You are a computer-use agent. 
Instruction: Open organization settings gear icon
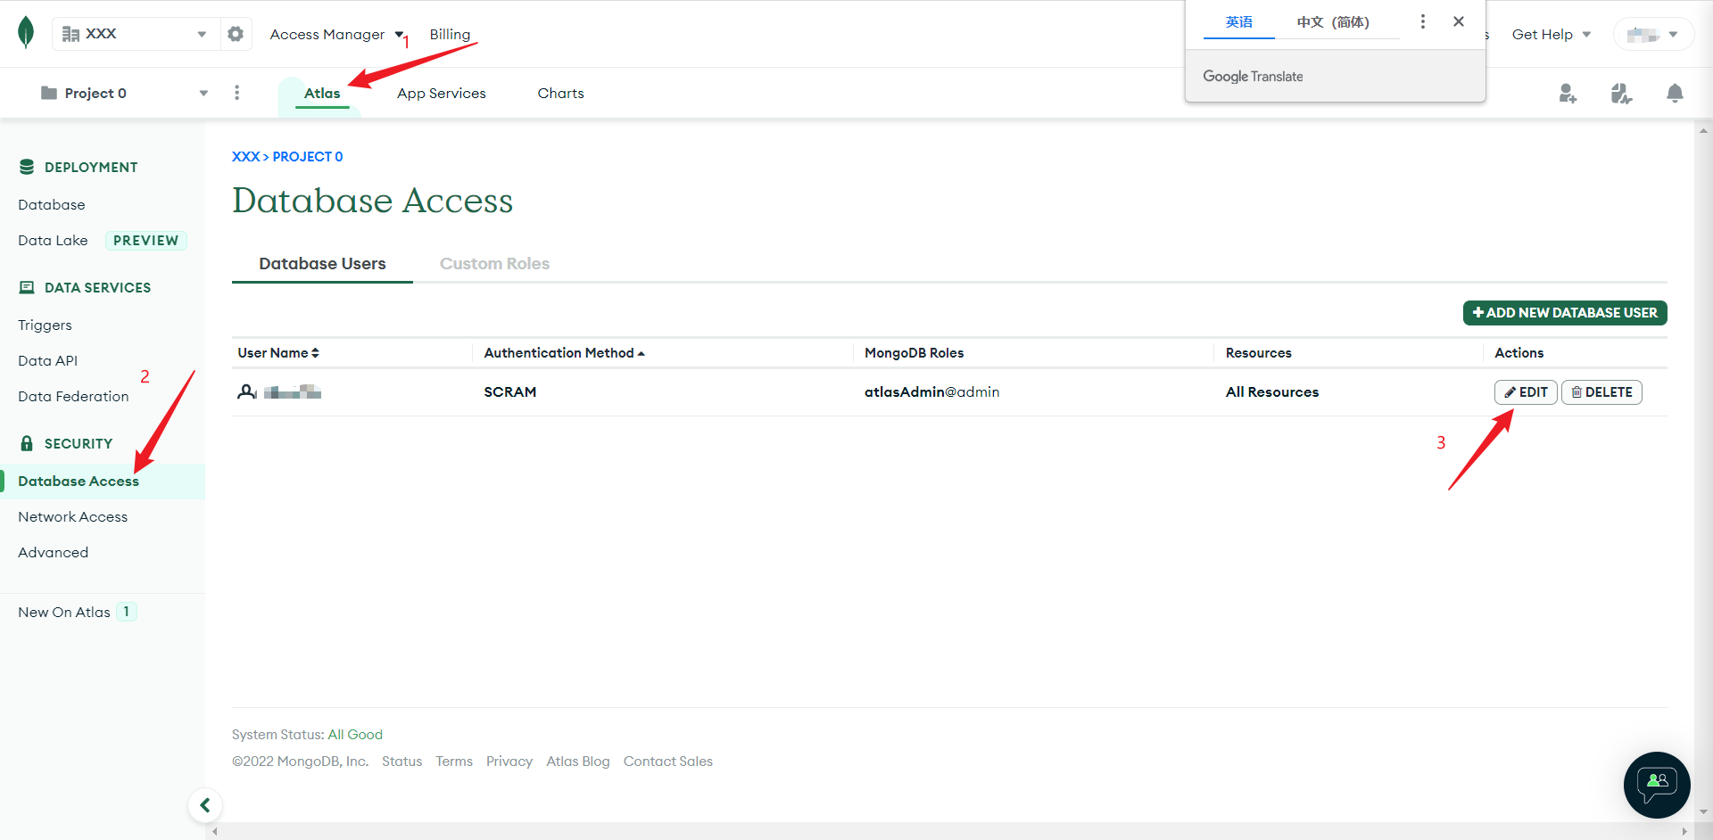[236, 34]
